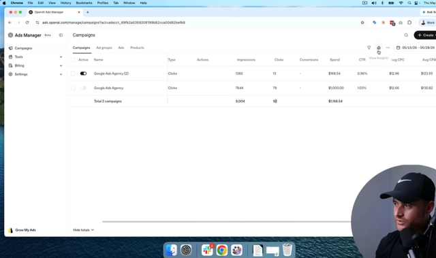This screenshot has height=258, width=436.
Task: Open Trash in the Dock
Action: pos(287,250)
